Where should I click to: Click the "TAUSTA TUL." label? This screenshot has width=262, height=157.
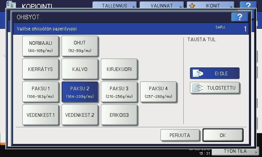[202, 40]
